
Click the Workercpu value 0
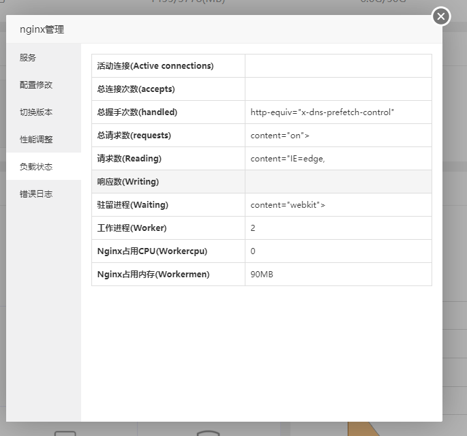coord(253,251)
